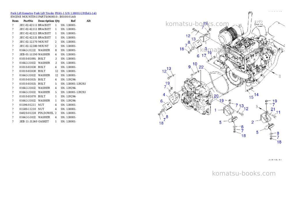Image resolution: width=295 pixels, height=209 pixels.
Task: Click callout number 20 in the diagram
Action: click(x=216, y=96)
